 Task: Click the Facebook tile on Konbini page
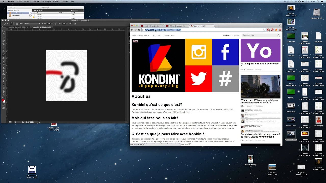(x=225, y=52)
